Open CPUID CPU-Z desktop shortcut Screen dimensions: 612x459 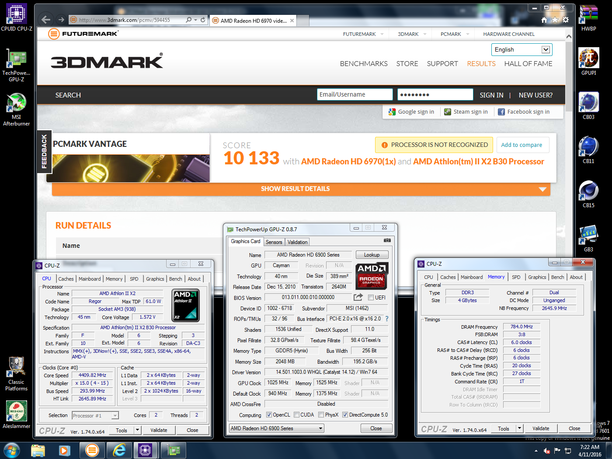[x=16, y=17]
